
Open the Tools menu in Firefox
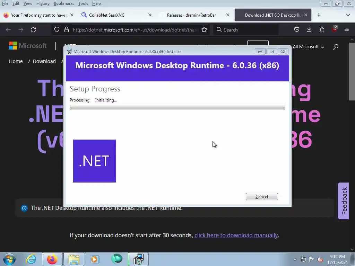click(x=83, y=3)
